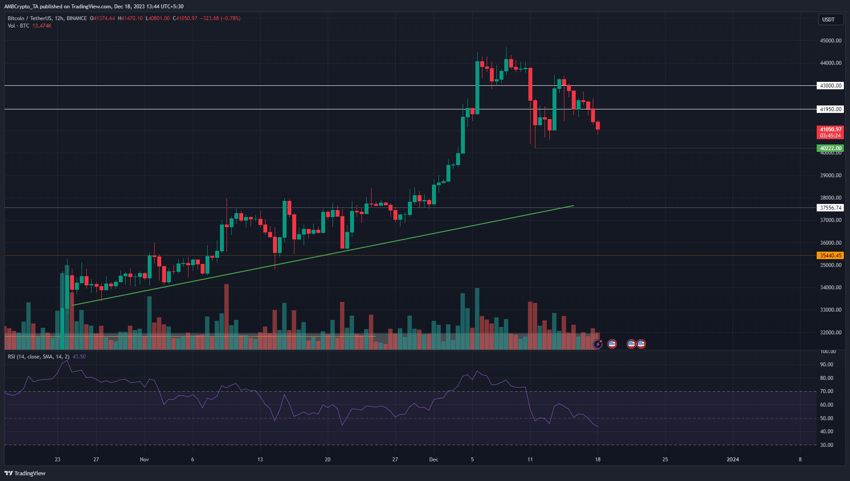Click the 23 date label on time axis
The height and width of the screenshot is (481, 850).
pyautogui.click(x=57, y=460)
